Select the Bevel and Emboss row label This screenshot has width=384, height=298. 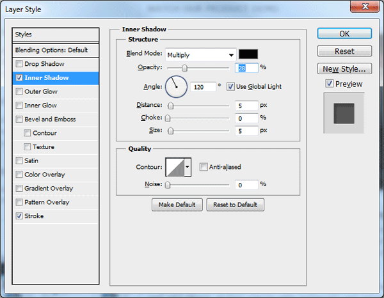tap(50, 119)
